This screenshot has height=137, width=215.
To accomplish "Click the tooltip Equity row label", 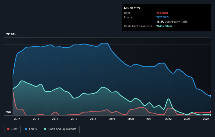I will (x=128, y=17).
